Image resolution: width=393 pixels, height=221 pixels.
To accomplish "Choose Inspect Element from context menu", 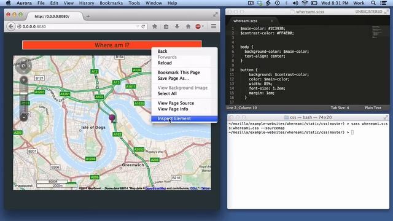I will (x=184, y=118).
